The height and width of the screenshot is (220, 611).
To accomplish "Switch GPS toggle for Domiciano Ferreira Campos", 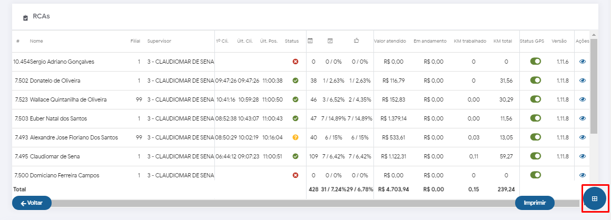I will click(x=536, y=175).
